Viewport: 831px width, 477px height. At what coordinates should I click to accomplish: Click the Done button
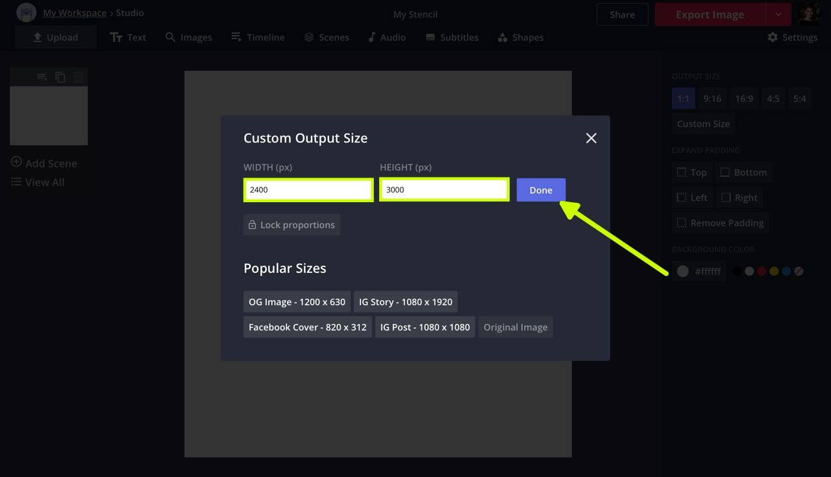tap(541, 190)
